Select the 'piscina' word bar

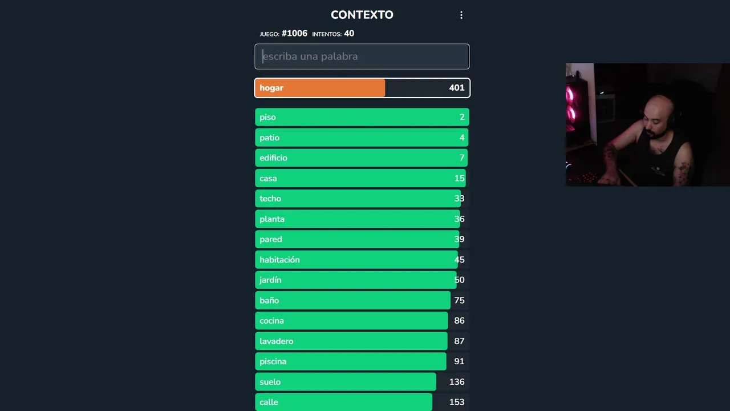362,361
